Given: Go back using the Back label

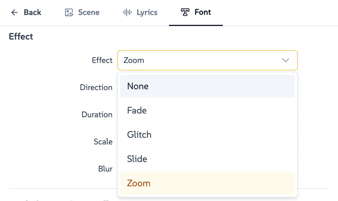Looking at the screenshot, I should (x=32, y=12).
